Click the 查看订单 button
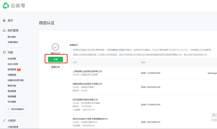 click(55, 67)
